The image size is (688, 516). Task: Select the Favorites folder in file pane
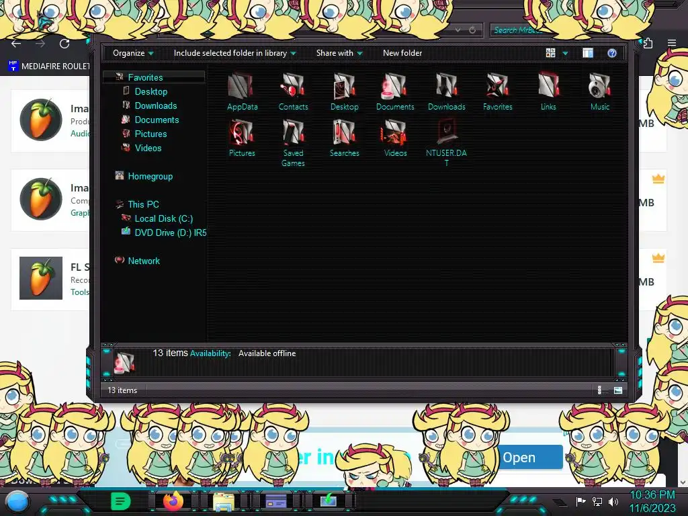[x=498, y=91]
